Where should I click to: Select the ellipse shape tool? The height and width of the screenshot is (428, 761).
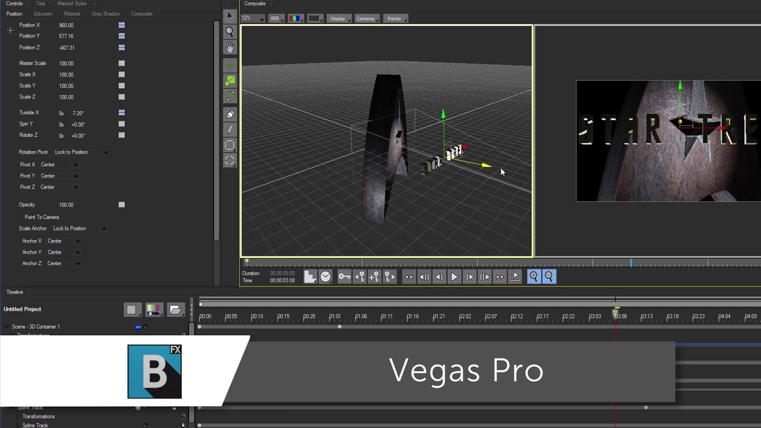pos(230,160)
